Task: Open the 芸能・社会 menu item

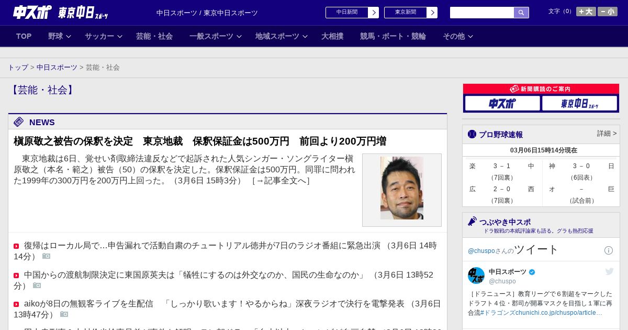Action: [154, 36]
